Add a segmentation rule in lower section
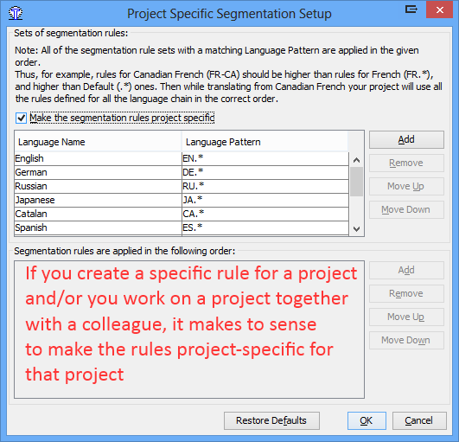Viewport: 459px width, 442px height. 406,270
